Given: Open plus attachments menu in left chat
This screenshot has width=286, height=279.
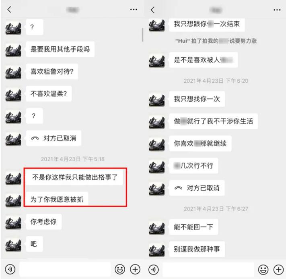Looking at the screenshot, I should click(x=135, y=269).
